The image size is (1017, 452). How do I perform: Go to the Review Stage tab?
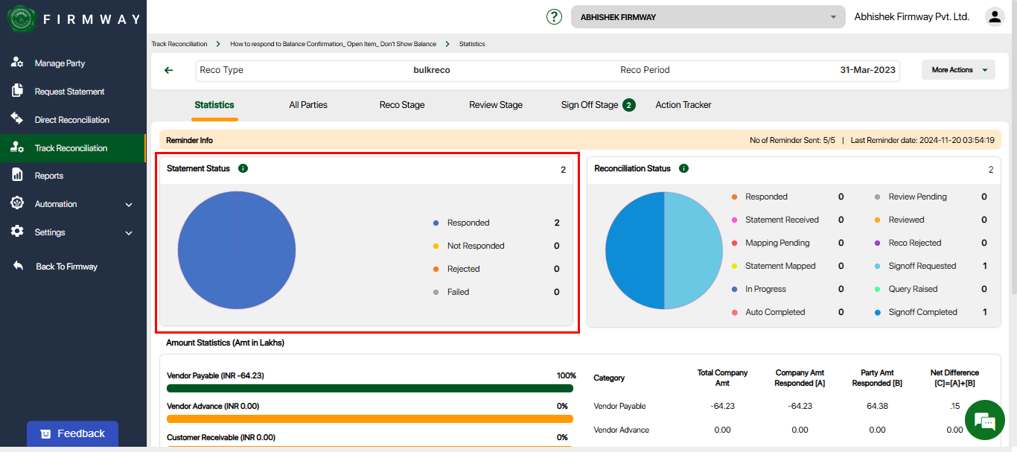(496, 105)
